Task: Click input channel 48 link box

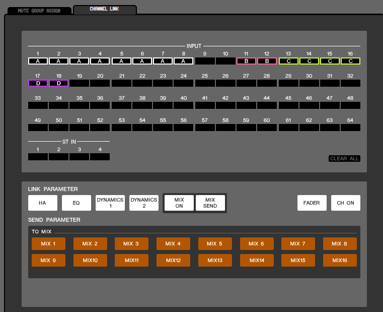Action: point(350,105)
